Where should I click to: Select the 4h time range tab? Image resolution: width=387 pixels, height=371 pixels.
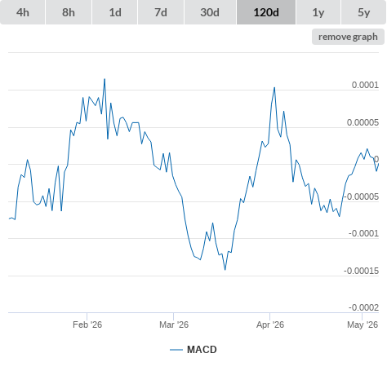(x=23, y=12)
